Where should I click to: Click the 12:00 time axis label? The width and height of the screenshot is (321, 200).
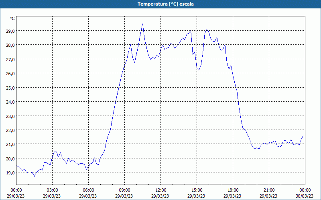[x=161, y=190]
